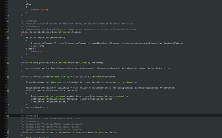Click the '} else {' line
Screen dimensions: 222x138
click(31, 49)
